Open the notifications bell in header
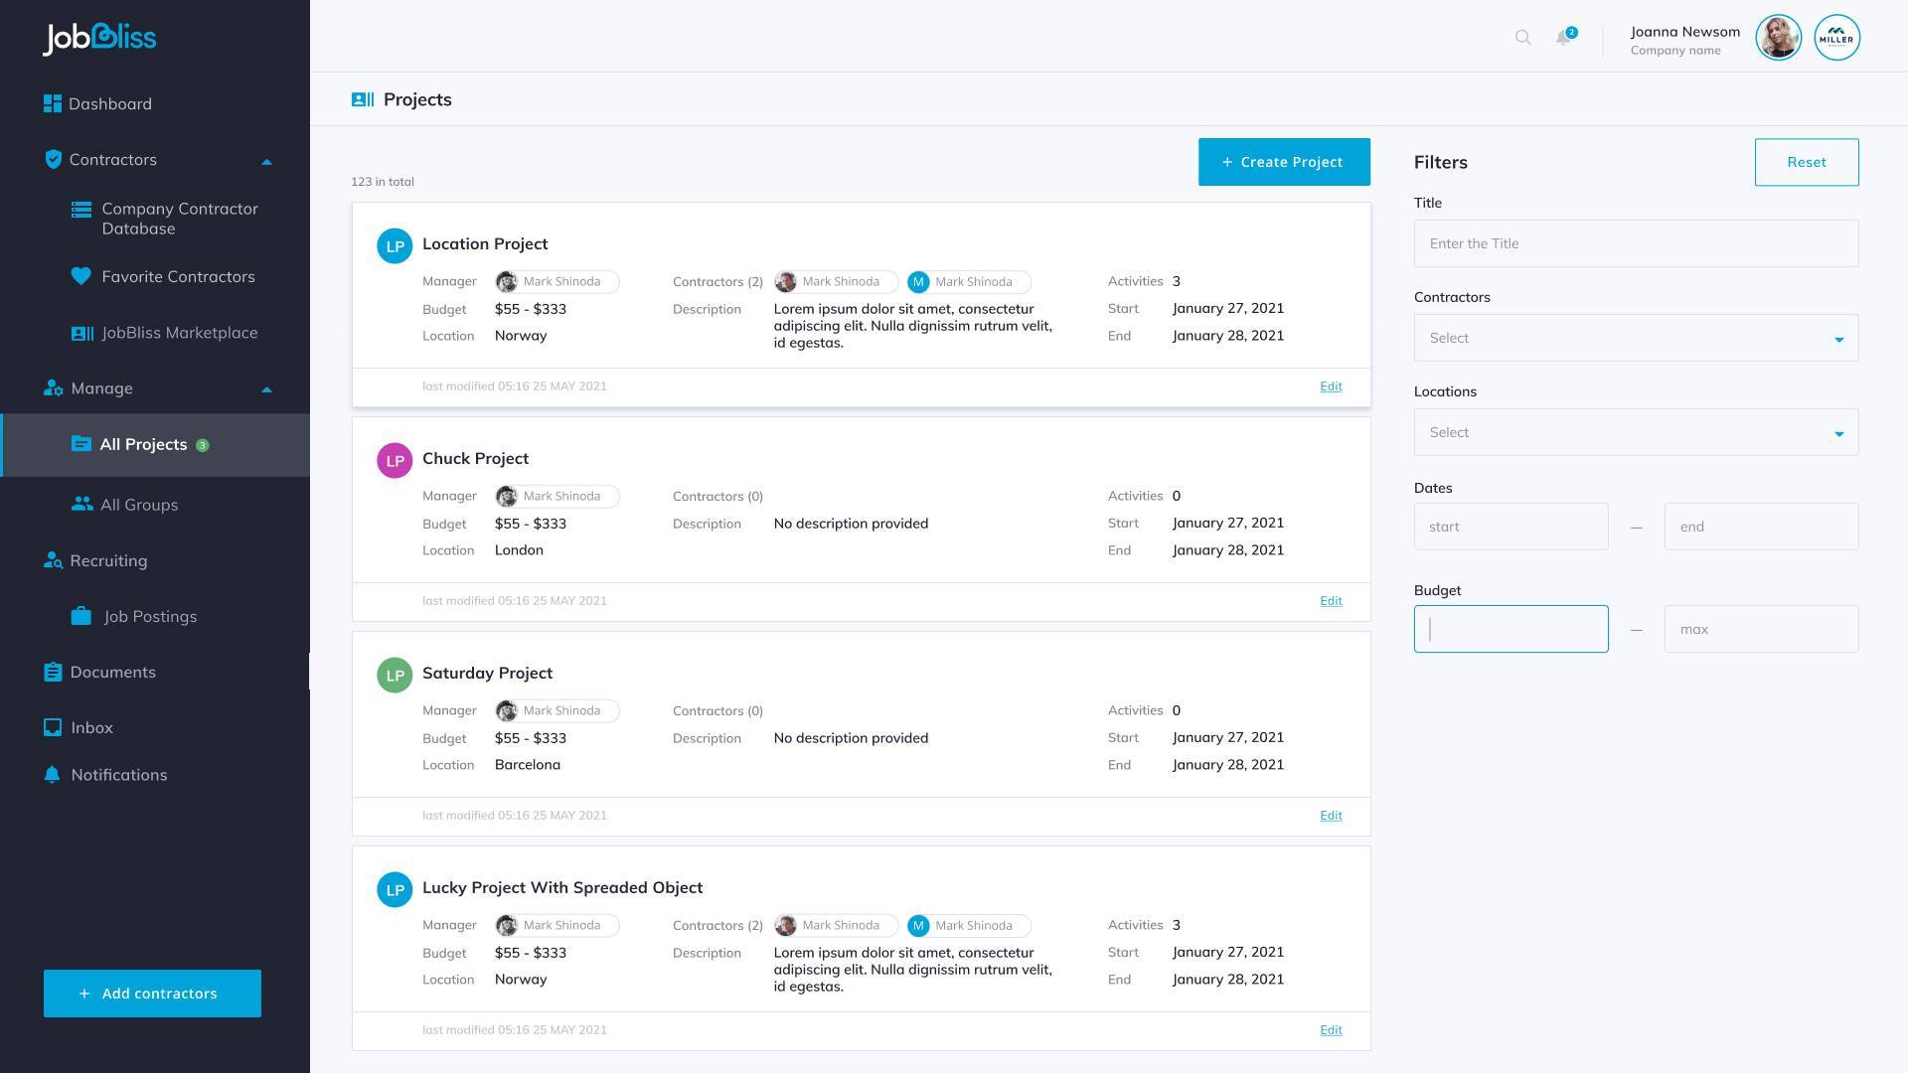This screenshot has width=1908, height=1073. point(1563,38)
